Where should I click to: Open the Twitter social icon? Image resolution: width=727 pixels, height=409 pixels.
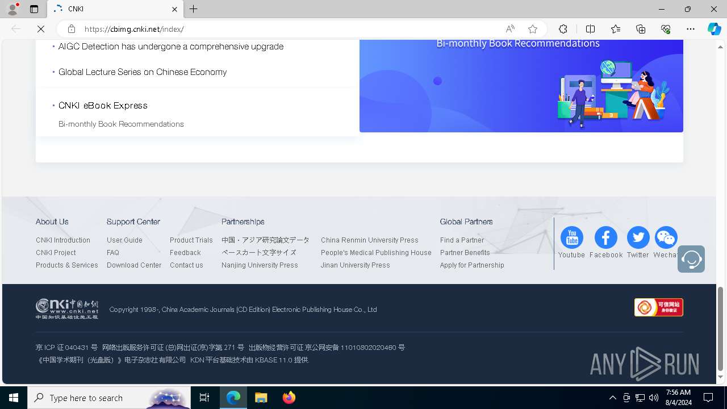pos(638,237)
